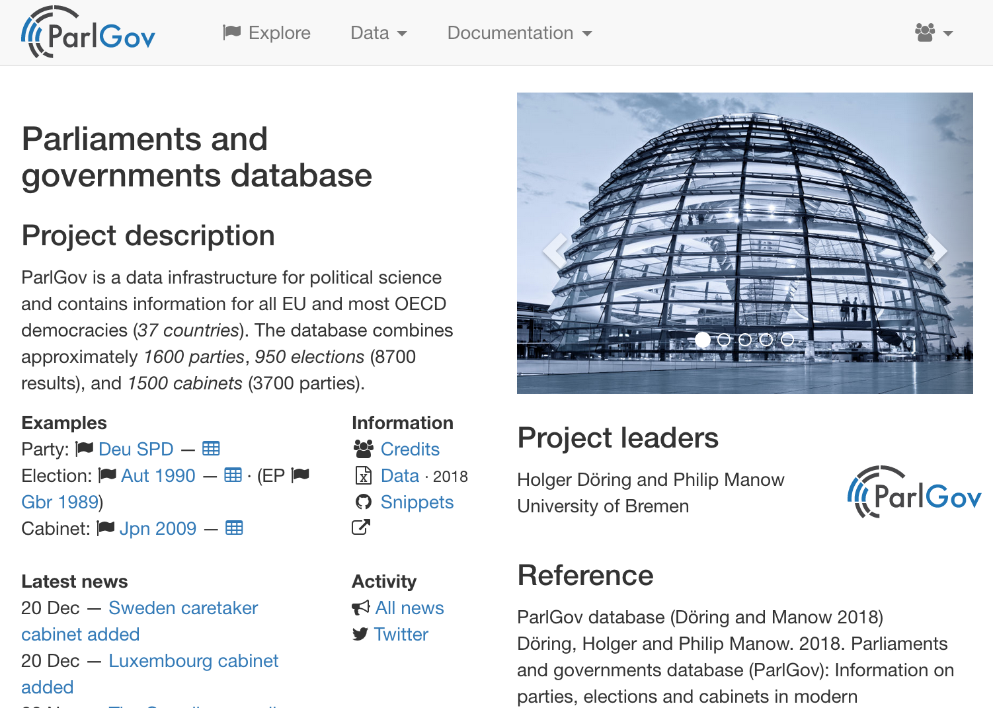Click the Reference heading
The height and width of the screenshot is (708, 993).
click(585, 575)
